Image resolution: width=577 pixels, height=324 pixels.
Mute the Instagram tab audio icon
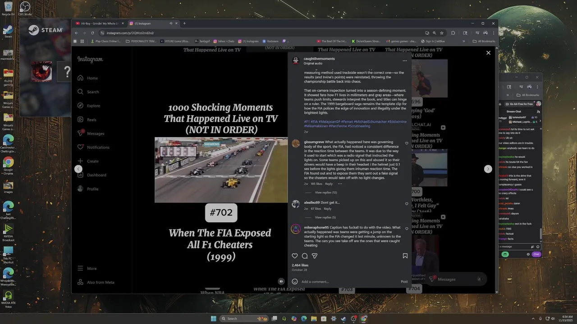pos(171,23)
